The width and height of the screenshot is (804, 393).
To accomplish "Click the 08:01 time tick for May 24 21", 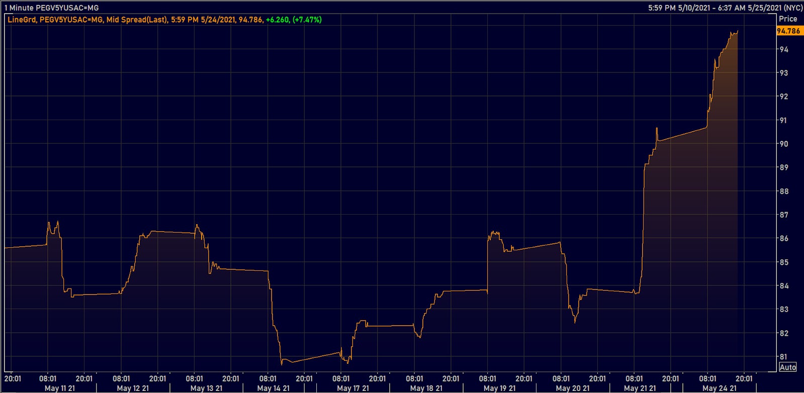I will pos(707,378).
